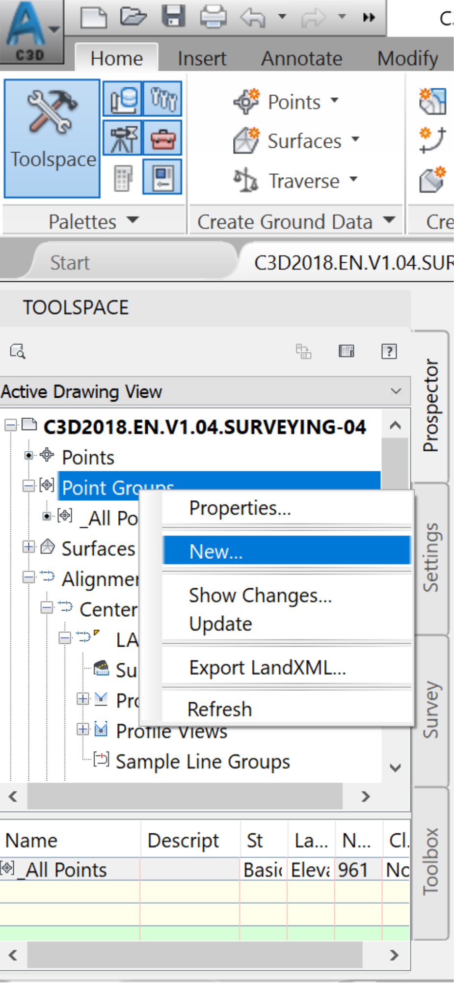Click the grayed tree display icon in Toolspace
This screenshot has width=454, height=983.
(303, 351)
